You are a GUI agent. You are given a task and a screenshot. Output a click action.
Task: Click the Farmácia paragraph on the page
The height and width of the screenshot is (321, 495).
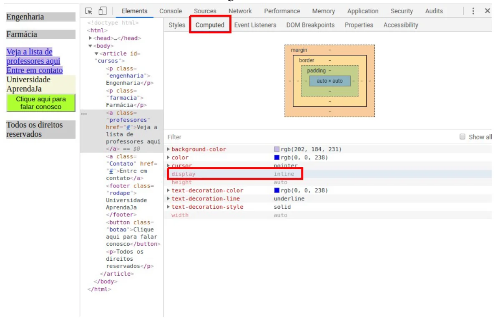(41, 34)
